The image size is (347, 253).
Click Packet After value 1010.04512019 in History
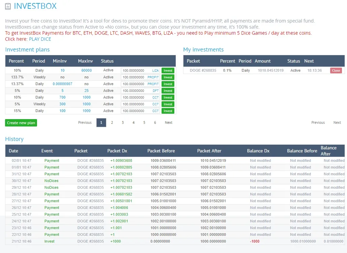click(x=213, y=160)
